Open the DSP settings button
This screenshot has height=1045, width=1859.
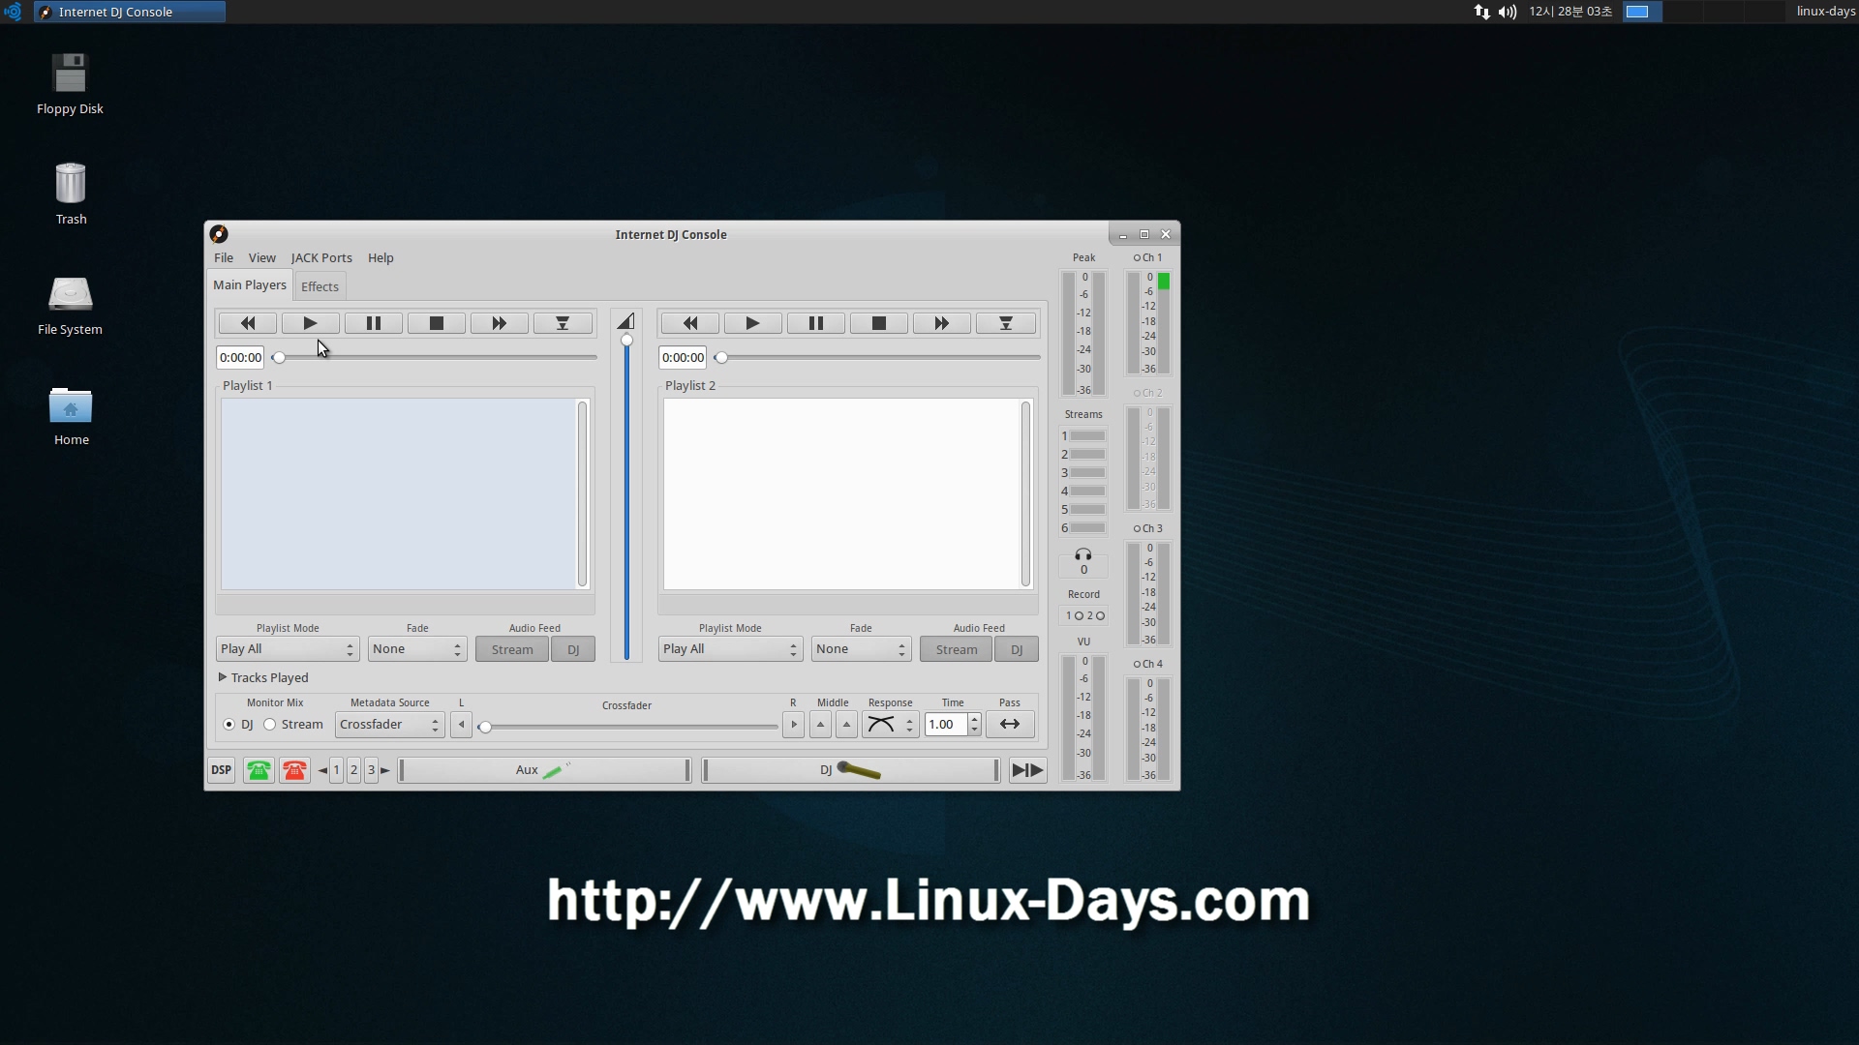click(222, 770)
